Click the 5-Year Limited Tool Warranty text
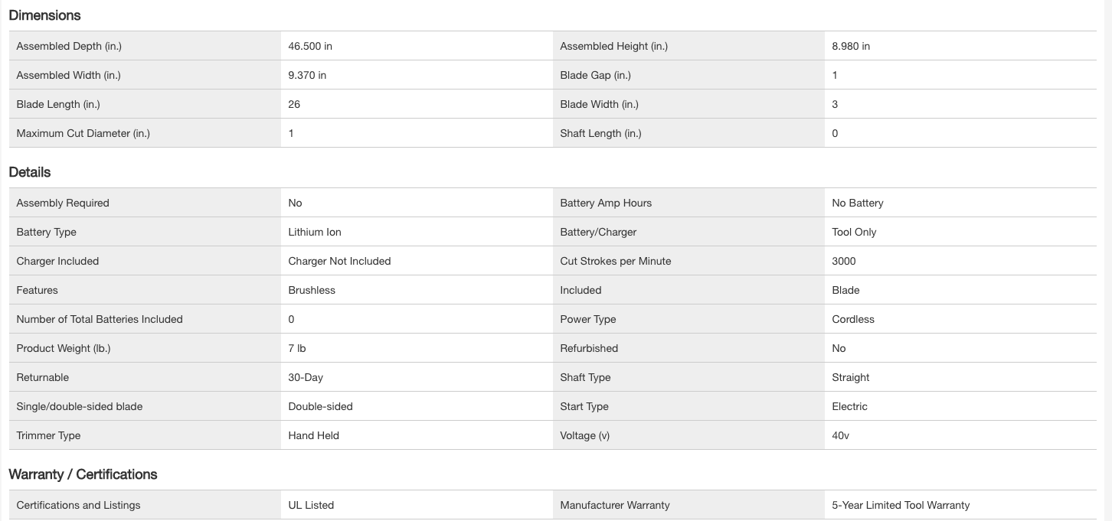1112x521 pixels. pyautogui.click(x=901, y=505)
